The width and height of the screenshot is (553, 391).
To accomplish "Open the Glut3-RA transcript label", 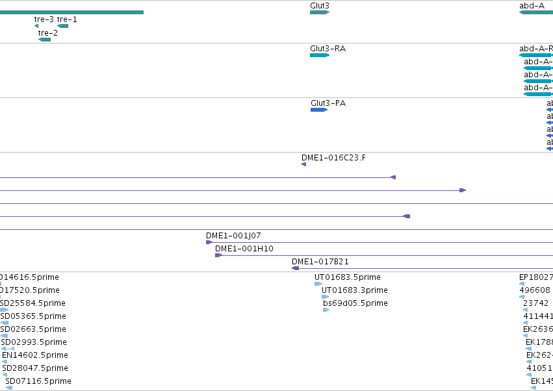I will [x=328, y=49].
